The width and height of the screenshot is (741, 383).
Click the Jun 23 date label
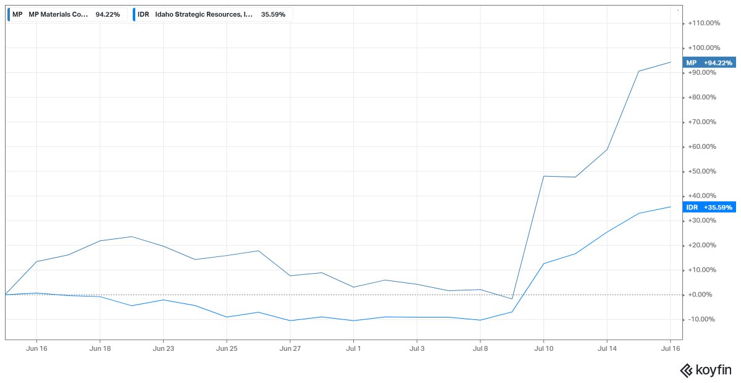click(163, 349)
